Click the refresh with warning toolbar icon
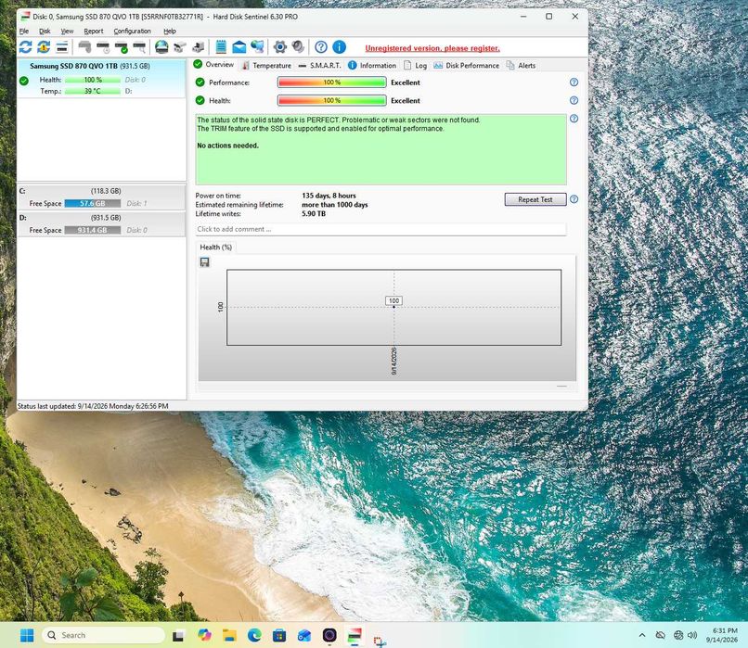The width and height of the screenshot is (748, 648). tap(44, 46)
